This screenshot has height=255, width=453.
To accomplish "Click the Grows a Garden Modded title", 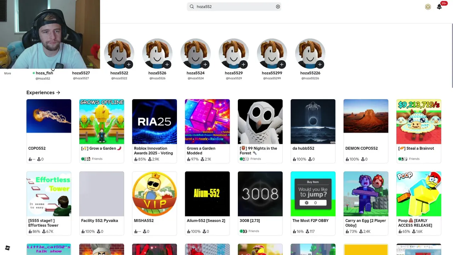I will coord(201,151).
